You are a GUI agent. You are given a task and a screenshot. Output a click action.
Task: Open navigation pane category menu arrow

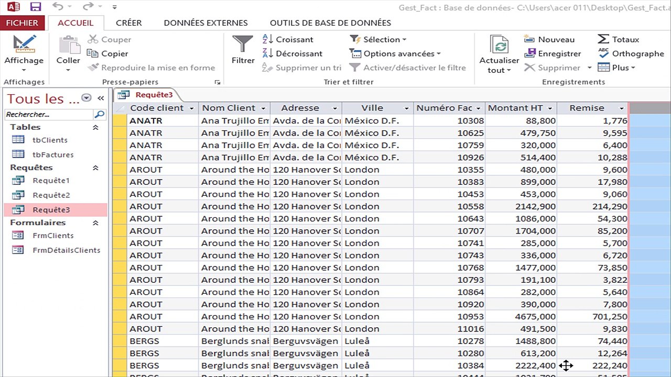click(86, 98)
